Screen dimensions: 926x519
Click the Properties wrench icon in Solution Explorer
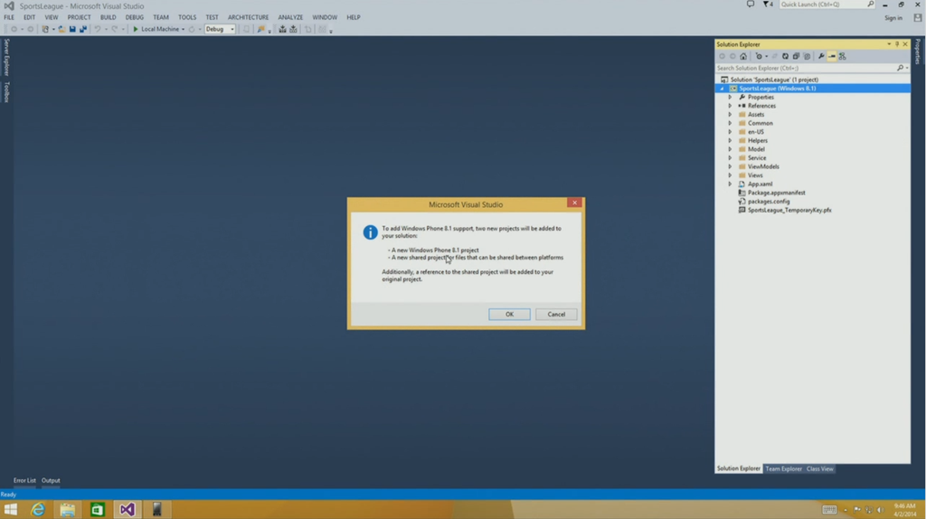(x=821, y=56)
